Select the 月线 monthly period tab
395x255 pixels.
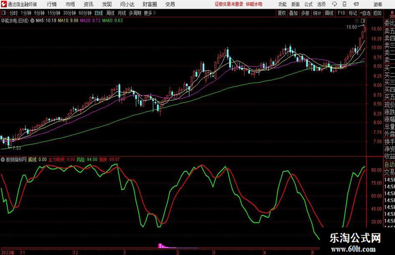point(122,13)
